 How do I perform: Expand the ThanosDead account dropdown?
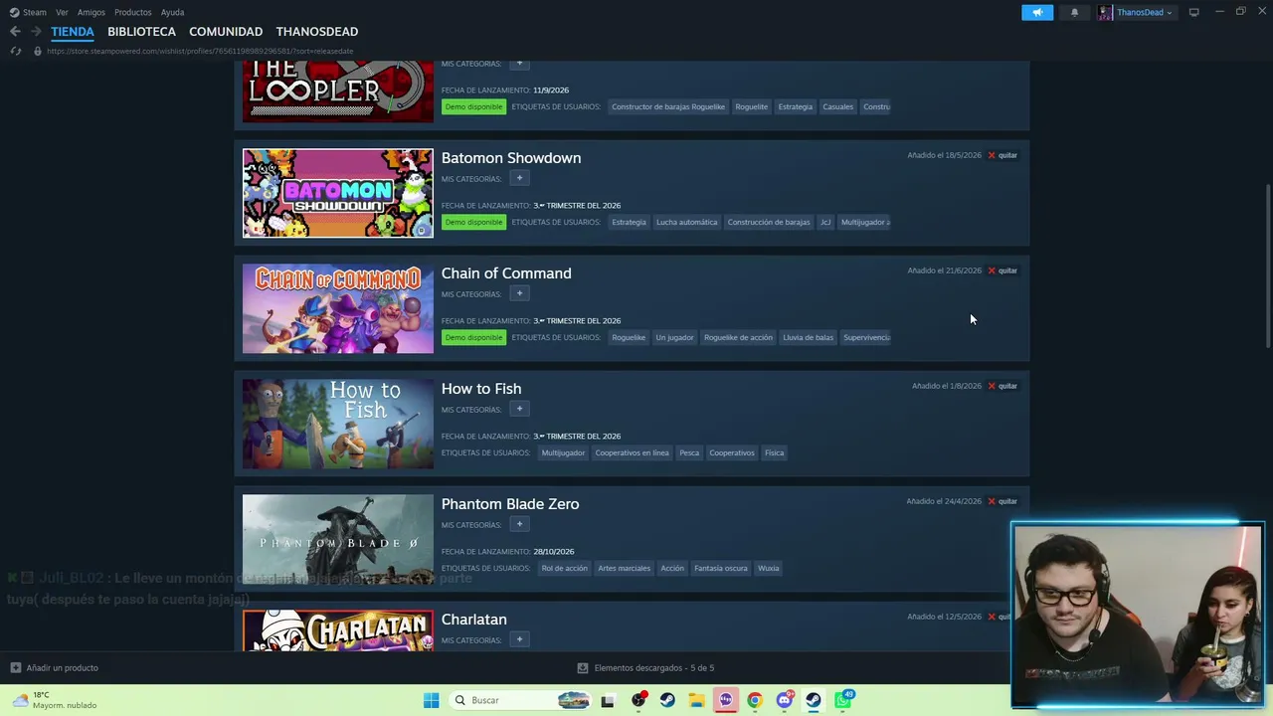pyautogui.click(x=1170, y=13)
